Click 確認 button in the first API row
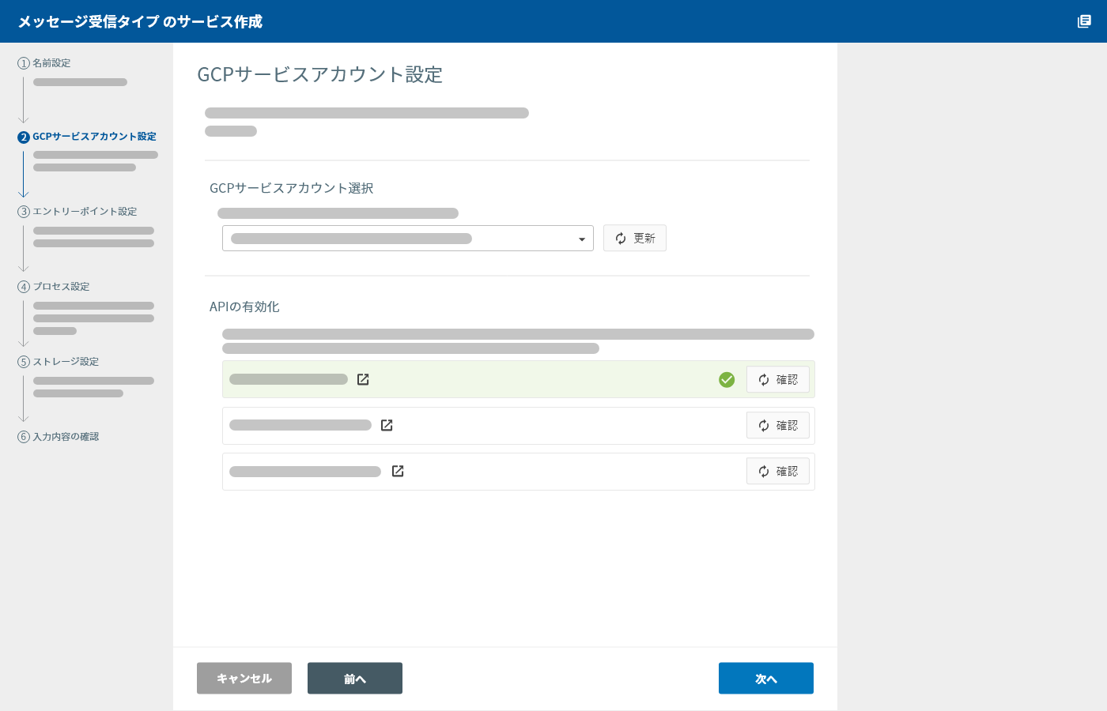The image size is (1107, 711). click(778, 380)
